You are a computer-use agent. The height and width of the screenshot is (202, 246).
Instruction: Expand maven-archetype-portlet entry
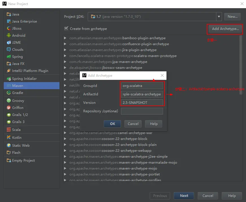(x=65, y=174)
